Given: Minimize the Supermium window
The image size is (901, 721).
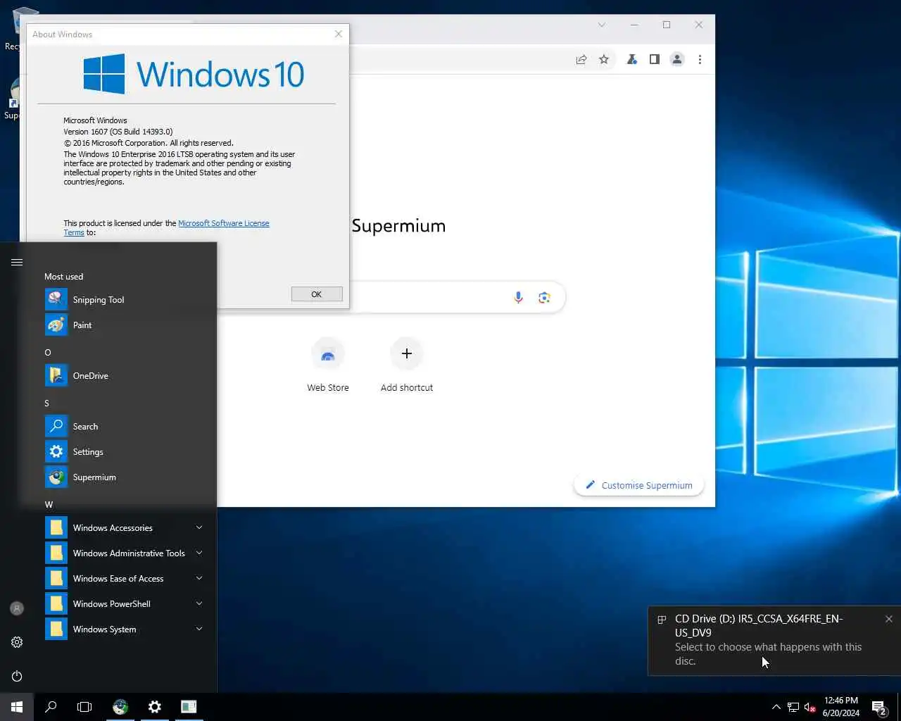Looking at the screenshot, I should (x=634, y=25).
